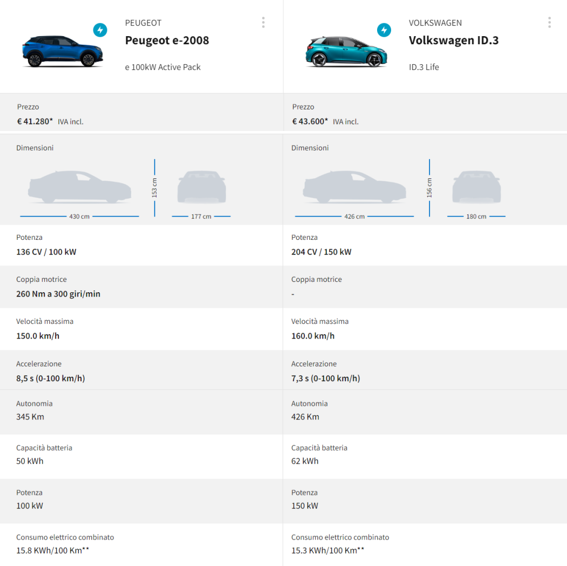567x566 pixels.
Task: Open the Peugeot e-2008 three-dot options menu
Action: click(x=263, y=22)
